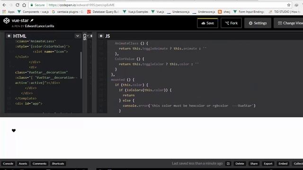The width and height of the screenshot is (303, 170).
Task: Show keyboard Shortcuts
Action: (x=58, y=164)
